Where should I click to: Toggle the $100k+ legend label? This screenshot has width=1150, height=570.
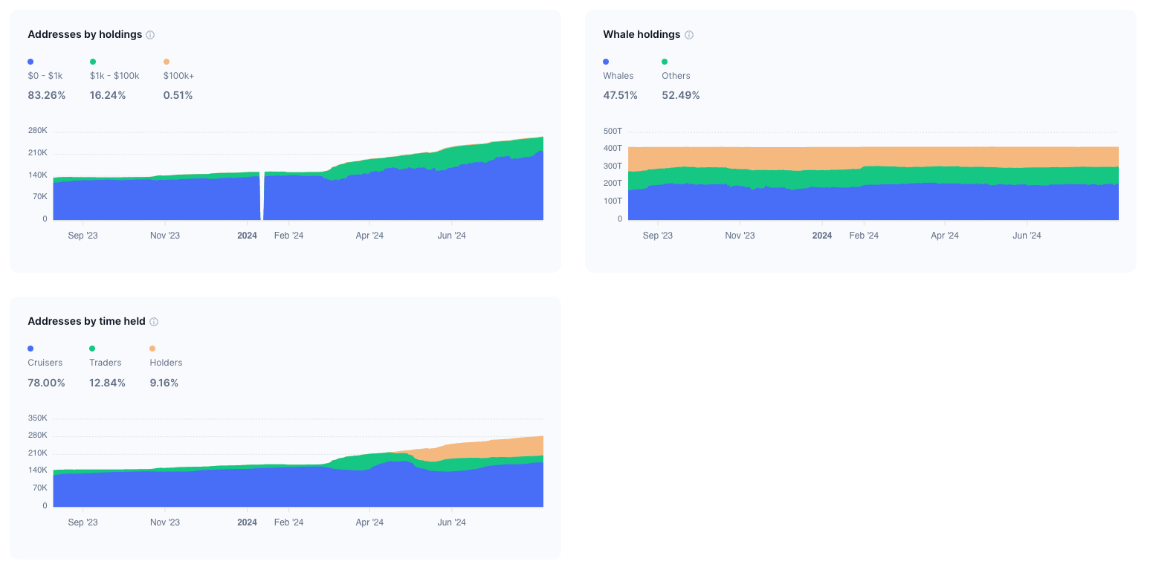click(x=178, y=76)
